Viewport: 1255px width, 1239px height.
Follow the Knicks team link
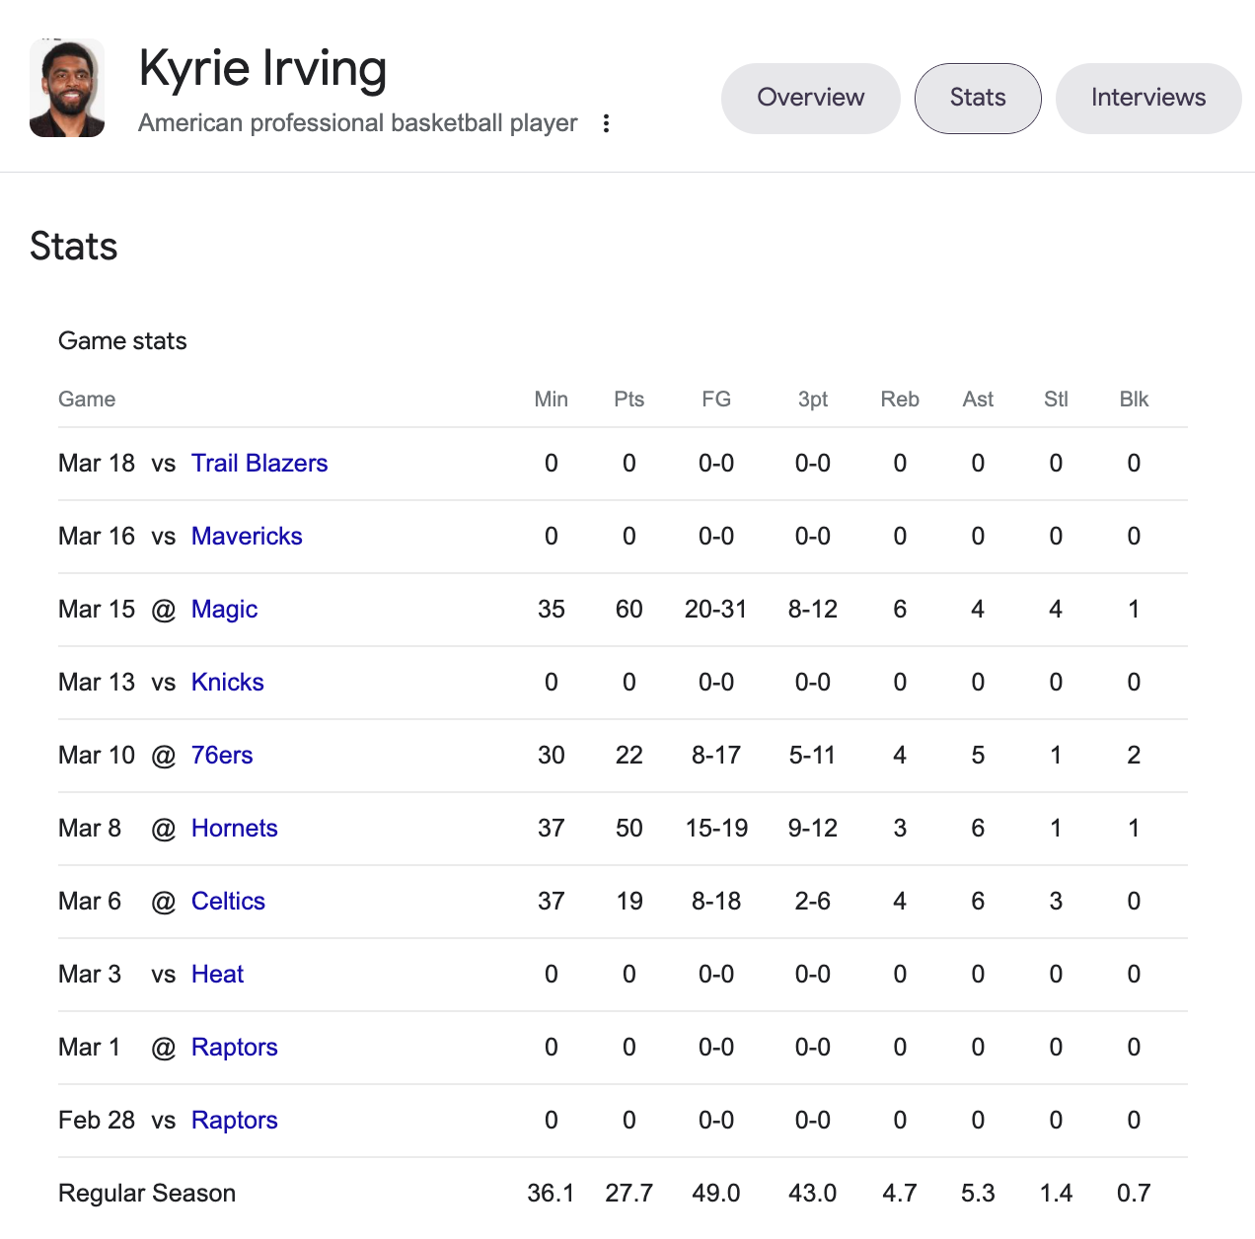[228, 683]
